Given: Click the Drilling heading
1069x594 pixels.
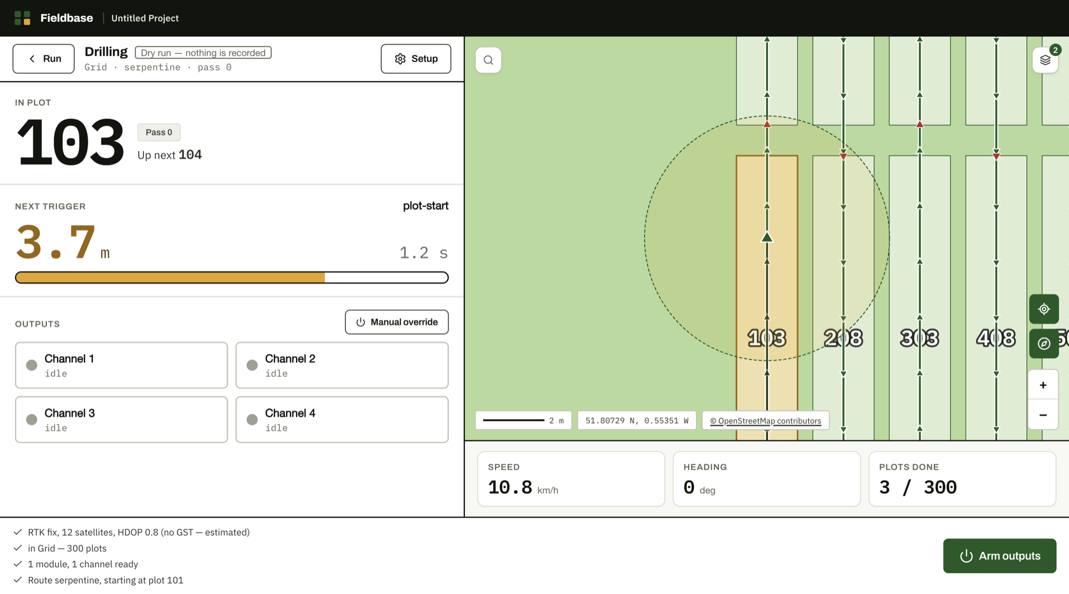Looking at the screenshot, I should point(106,51).
